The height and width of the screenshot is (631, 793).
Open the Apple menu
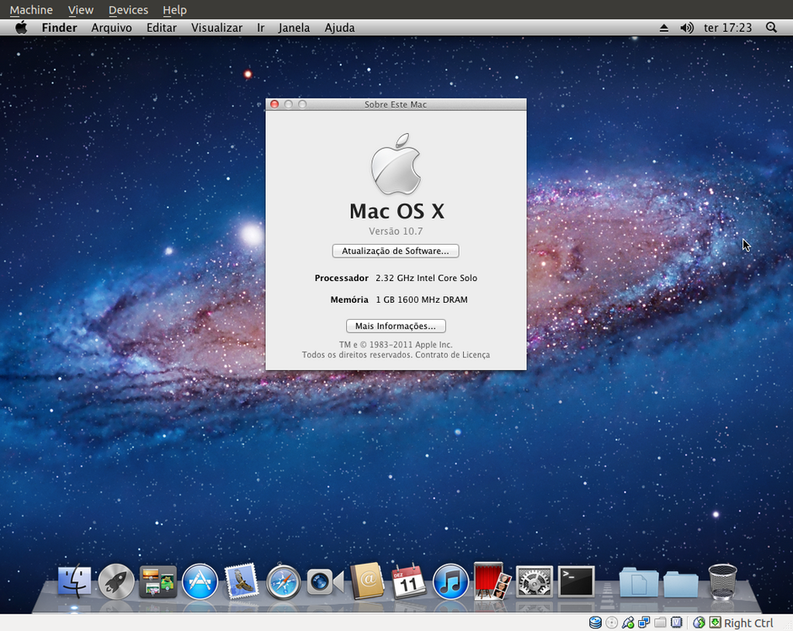pyautogui.click(x=22, y=28)
